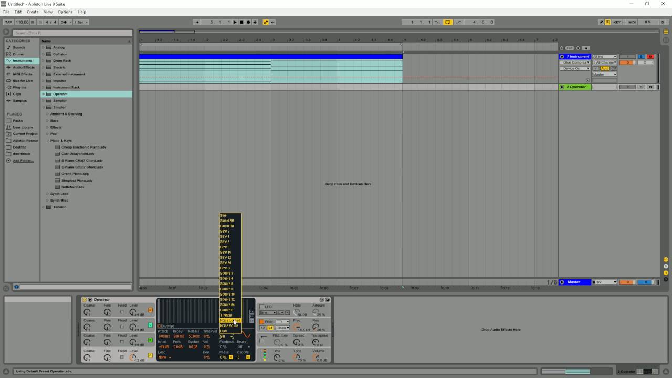Expand the Operator instrument entry
Image resolution: width=672 pixels, height=378 pixels.
click(44, 94)
